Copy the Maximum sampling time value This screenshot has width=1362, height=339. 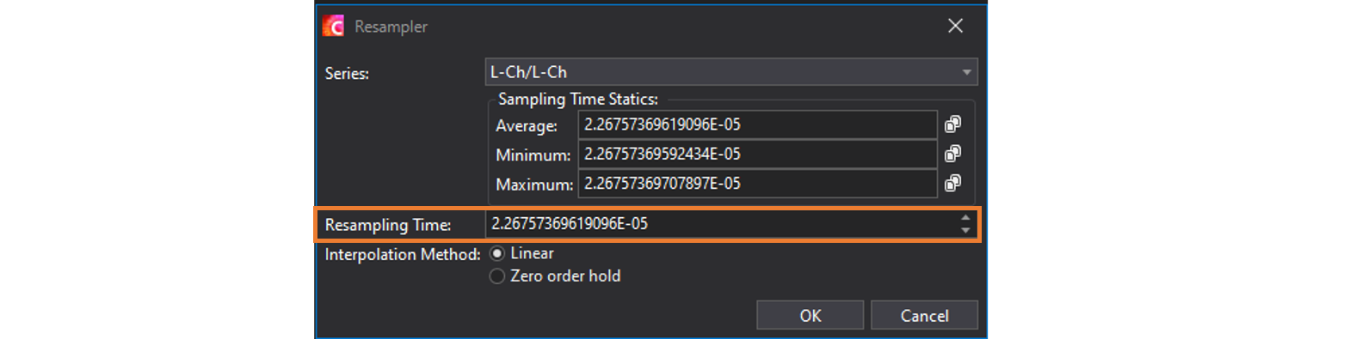[952, 183]
